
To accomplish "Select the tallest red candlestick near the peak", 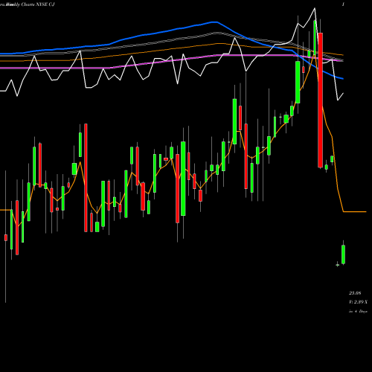I will [321, 100].
